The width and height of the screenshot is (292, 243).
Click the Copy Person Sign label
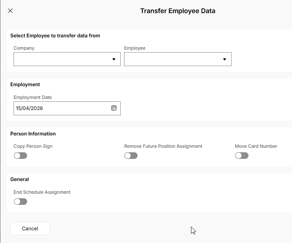[33, 146]
